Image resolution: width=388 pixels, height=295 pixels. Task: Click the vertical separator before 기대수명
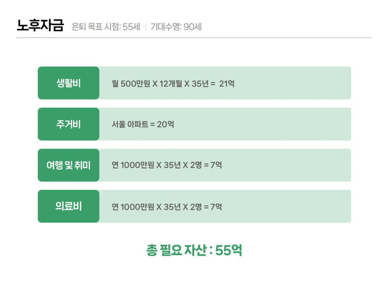point(145,27)
